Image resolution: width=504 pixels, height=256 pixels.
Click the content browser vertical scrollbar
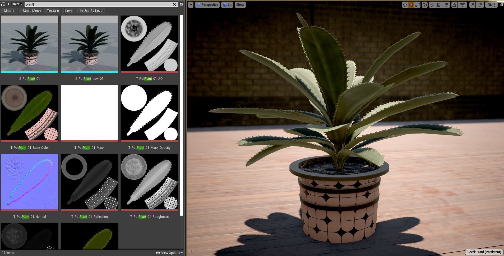(x=182, y=115)
